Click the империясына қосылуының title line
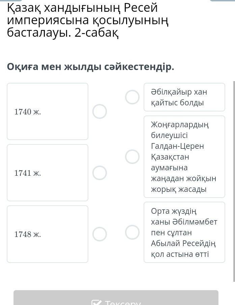Viewport: 235px width, 305px height. pos(88,20)
